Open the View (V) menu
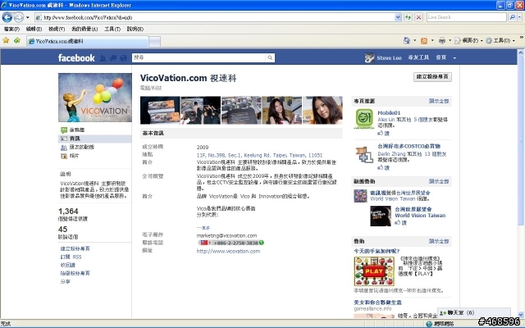This screenshot has width=525, height=328. [57, 30]
